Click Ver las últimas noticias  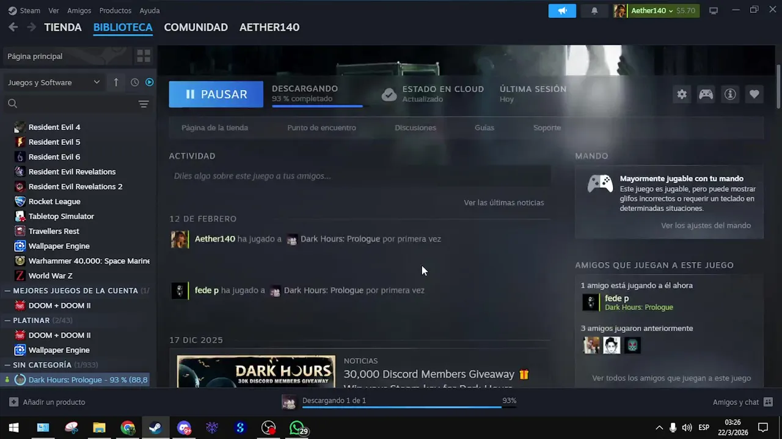(x=503, y=202)
